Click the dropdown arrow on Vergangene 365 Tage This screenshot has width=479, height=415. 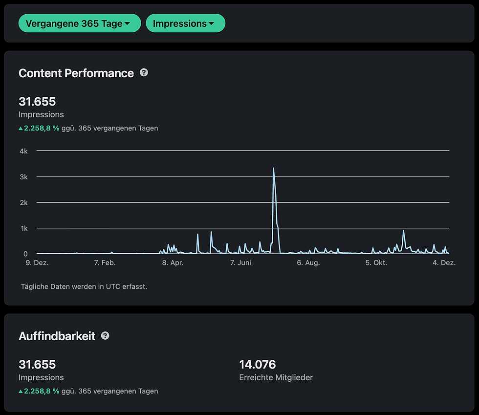(128, 22)
